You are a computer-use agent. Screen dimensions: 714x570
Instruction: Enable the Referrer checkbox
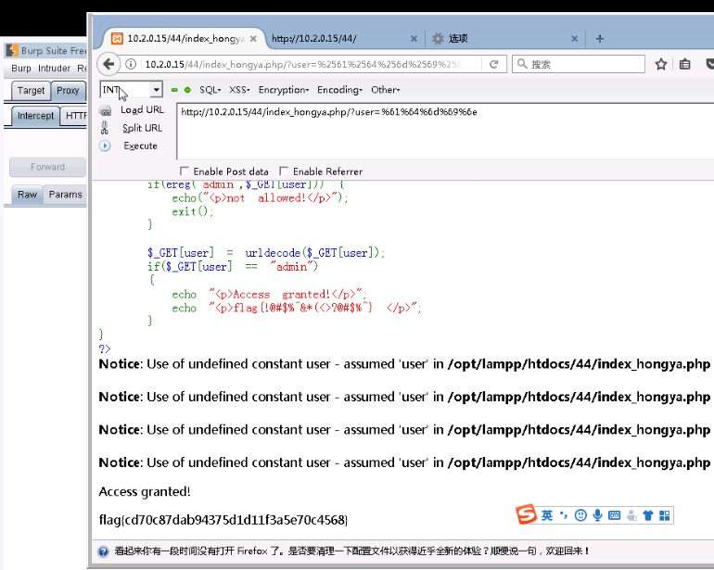point(284,171)
